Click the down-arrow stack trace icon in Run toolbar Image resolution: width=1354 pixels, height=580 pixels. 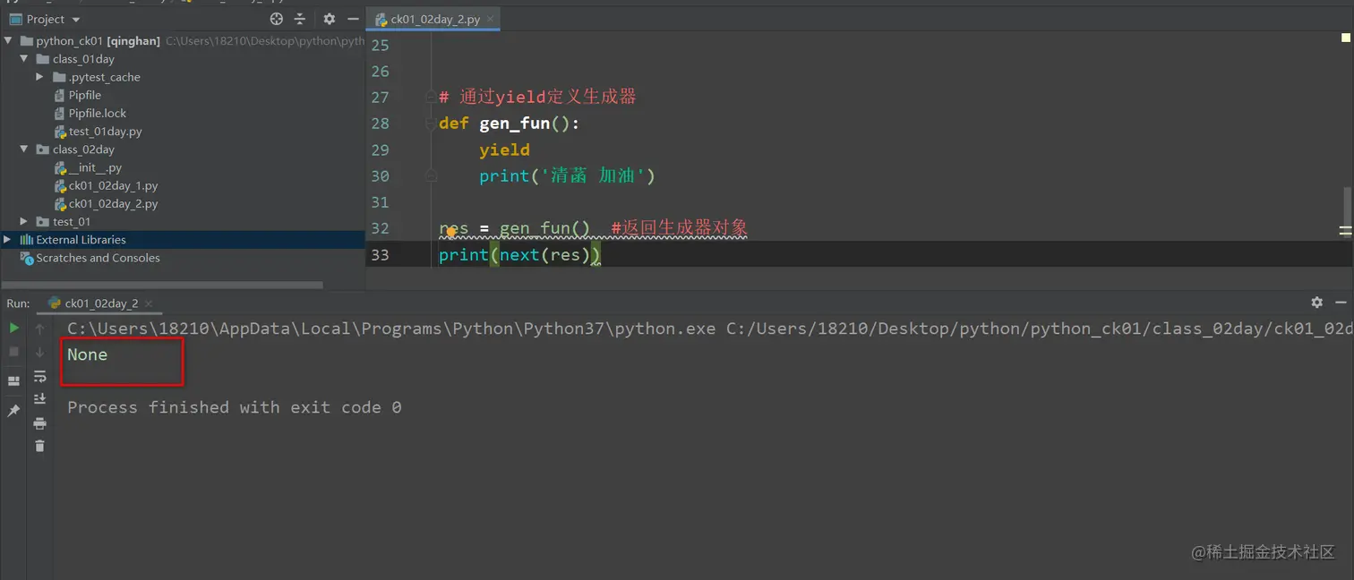coord(39,352)
